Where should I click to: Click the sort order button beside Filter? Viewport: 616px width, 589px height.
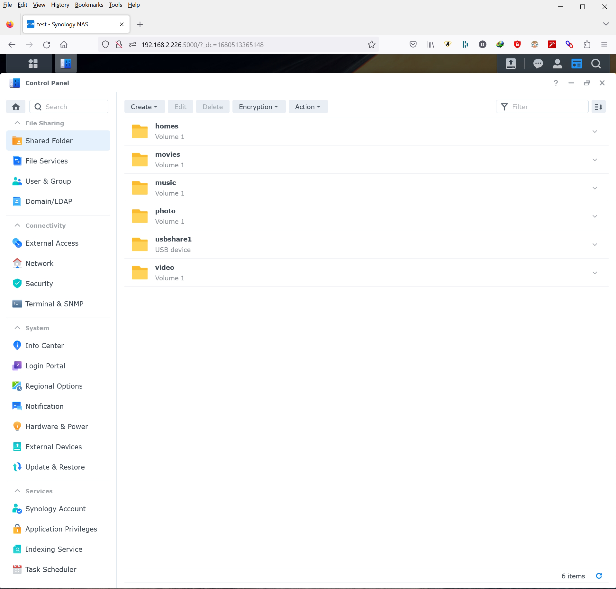(x=598, y=107)
